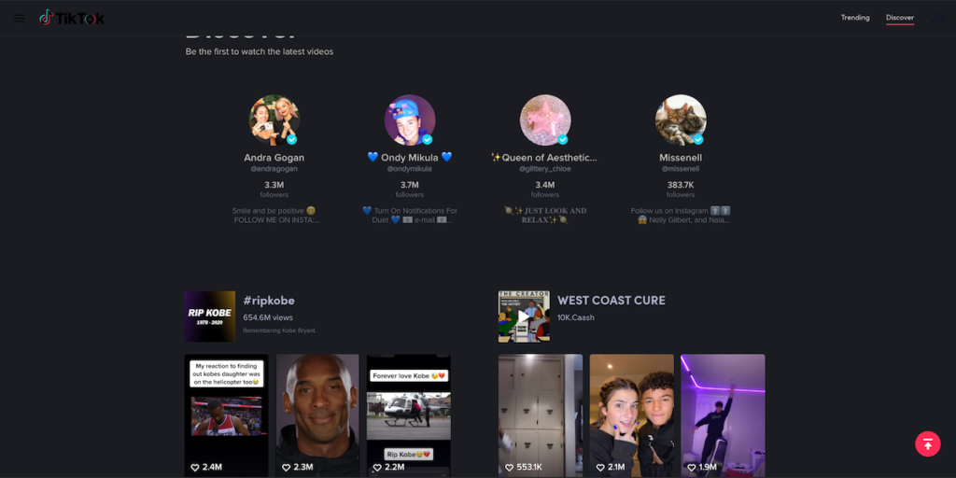The image size is (956, 478).
Task: Click the @andragogan handle
Action: pyautogui.click(x=274, y=169)
